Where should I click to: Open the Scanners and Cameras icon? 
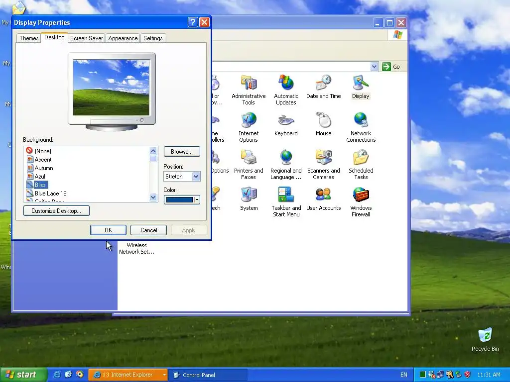pyautogui.click(x=323, y=164)
